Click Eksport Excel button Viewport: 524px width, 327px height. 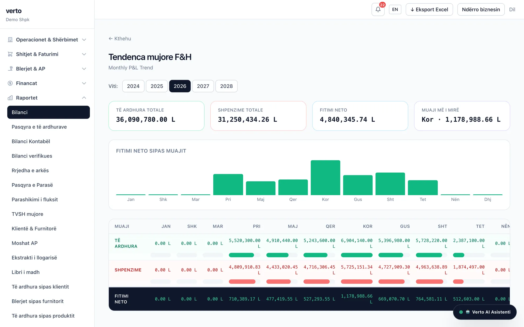coord(429,9)
